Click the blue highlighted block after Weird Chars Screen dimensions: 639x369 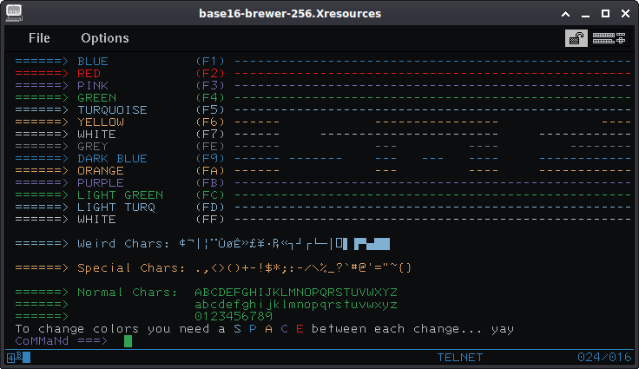[x=372, y=244]
